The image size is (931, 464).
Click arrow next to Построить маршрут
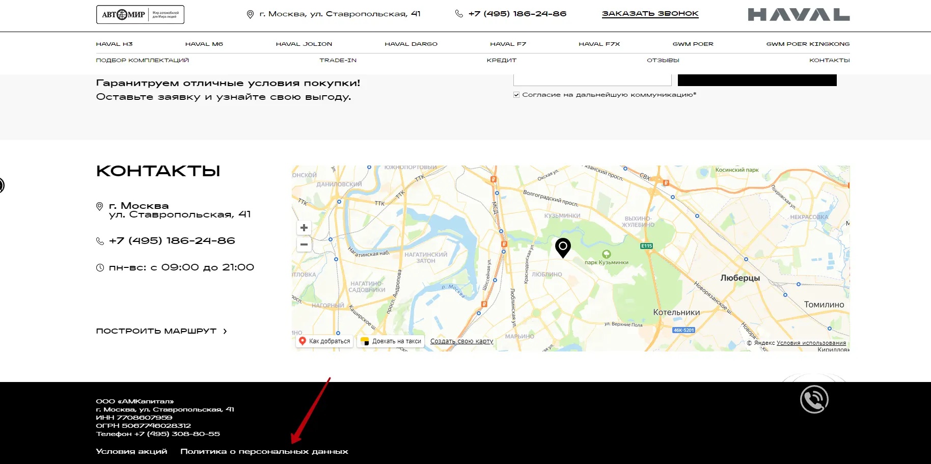[x=225, y=331]
